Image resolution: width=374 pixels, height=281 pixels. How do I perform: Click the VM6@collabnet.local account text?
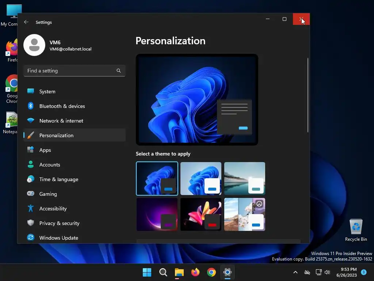coord(70,49)
